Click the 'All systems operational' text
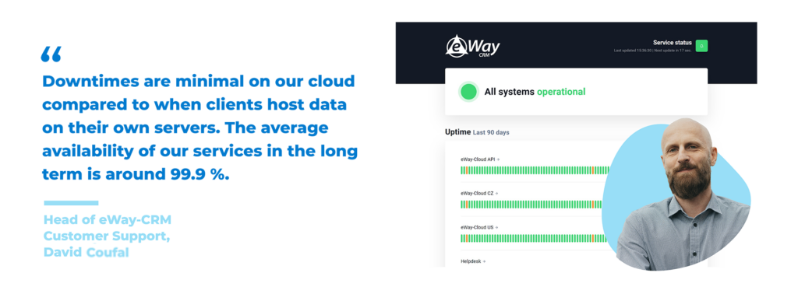This screenshot has width=798, height=294. tap(535, 92)
